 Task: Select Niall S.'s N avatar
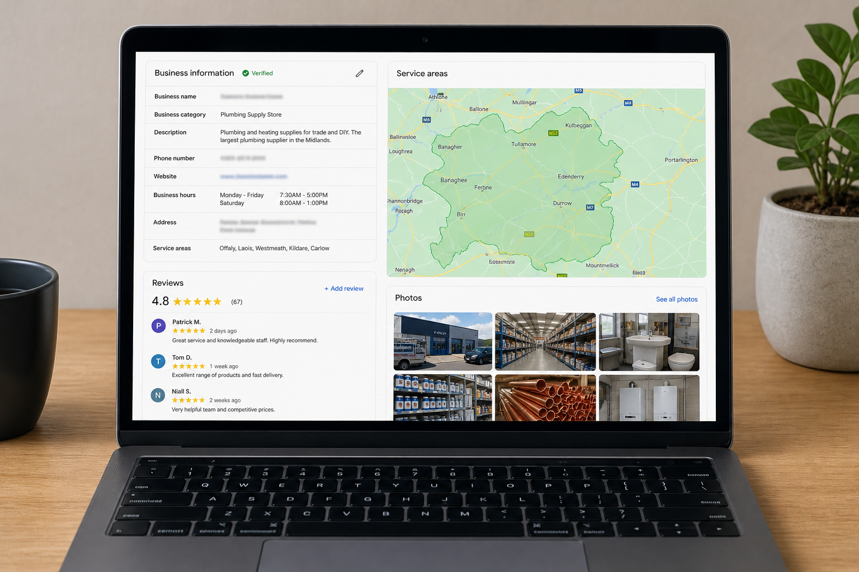[158, 395]
